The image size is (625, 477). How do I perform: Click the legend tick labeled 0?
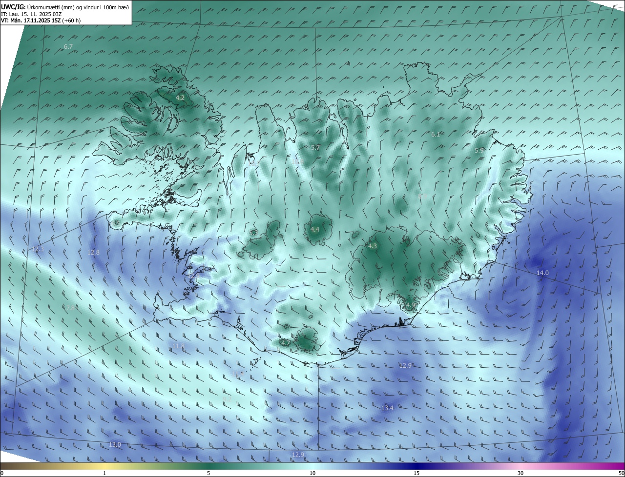coord(2,474)
